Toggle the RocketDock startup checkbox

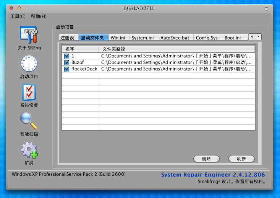67,69
